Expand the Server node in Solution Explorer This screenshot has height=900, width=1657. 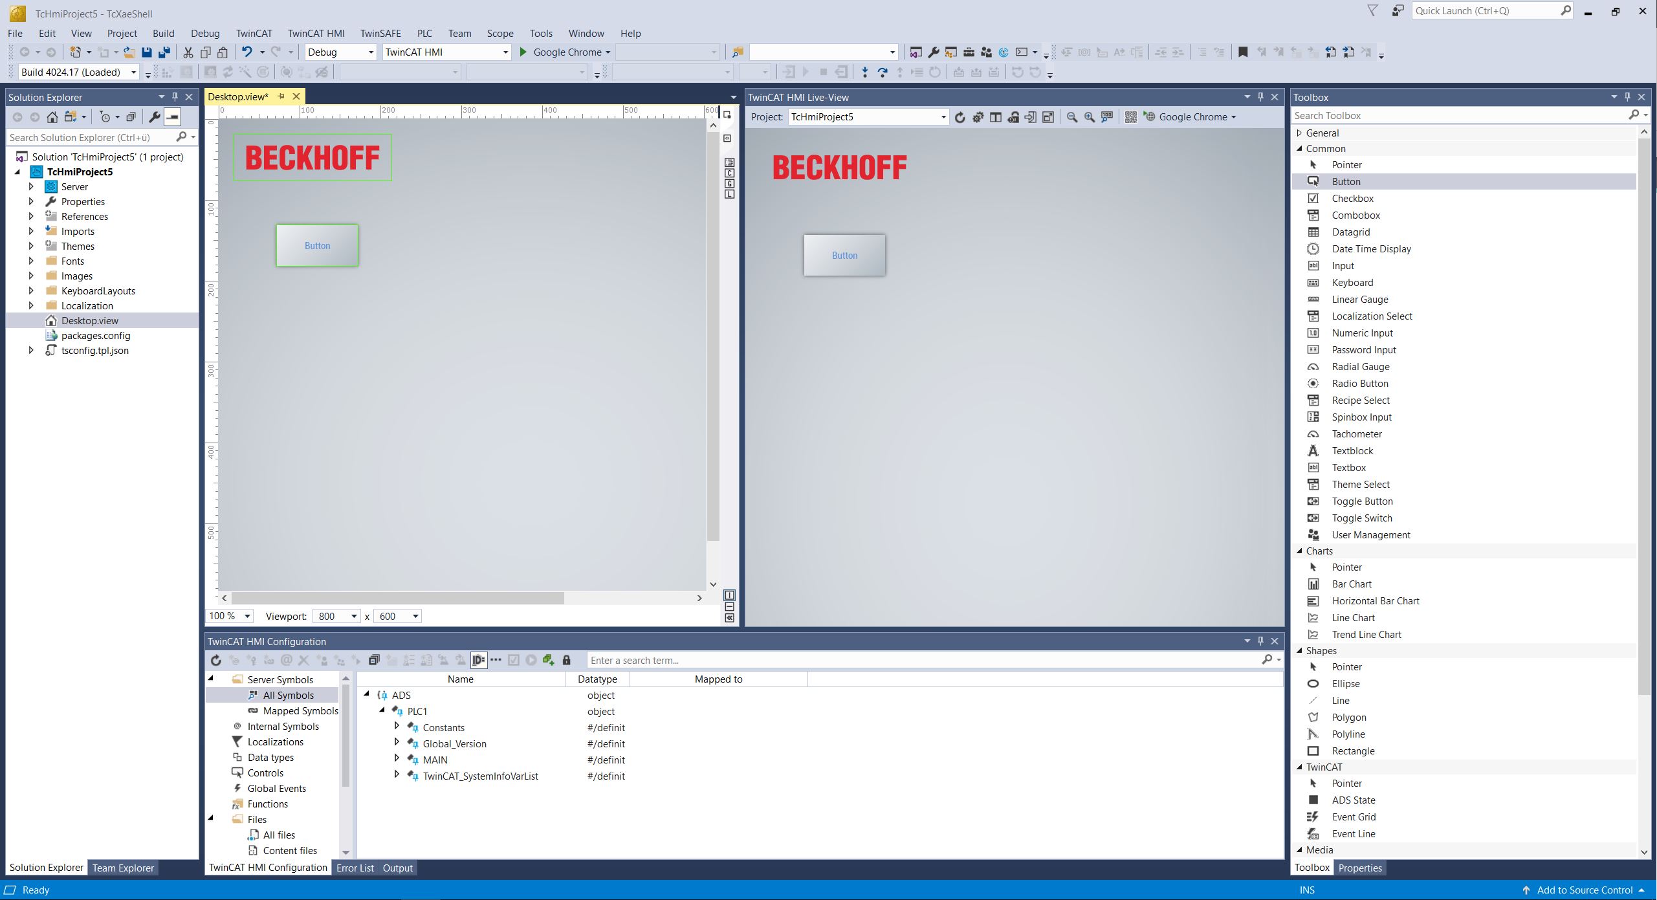point(31,186)
